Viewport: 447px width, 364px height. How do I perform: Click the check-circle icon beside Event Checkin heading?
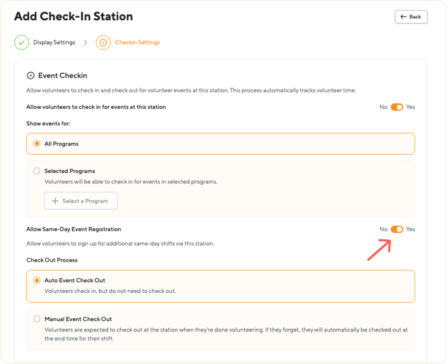pos(31,76)
